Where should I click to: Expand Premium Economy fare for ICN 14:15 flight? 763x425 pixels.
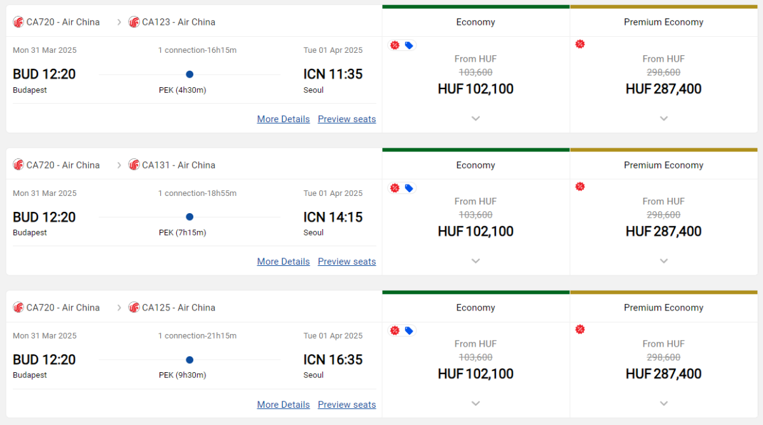pos(664,261)
